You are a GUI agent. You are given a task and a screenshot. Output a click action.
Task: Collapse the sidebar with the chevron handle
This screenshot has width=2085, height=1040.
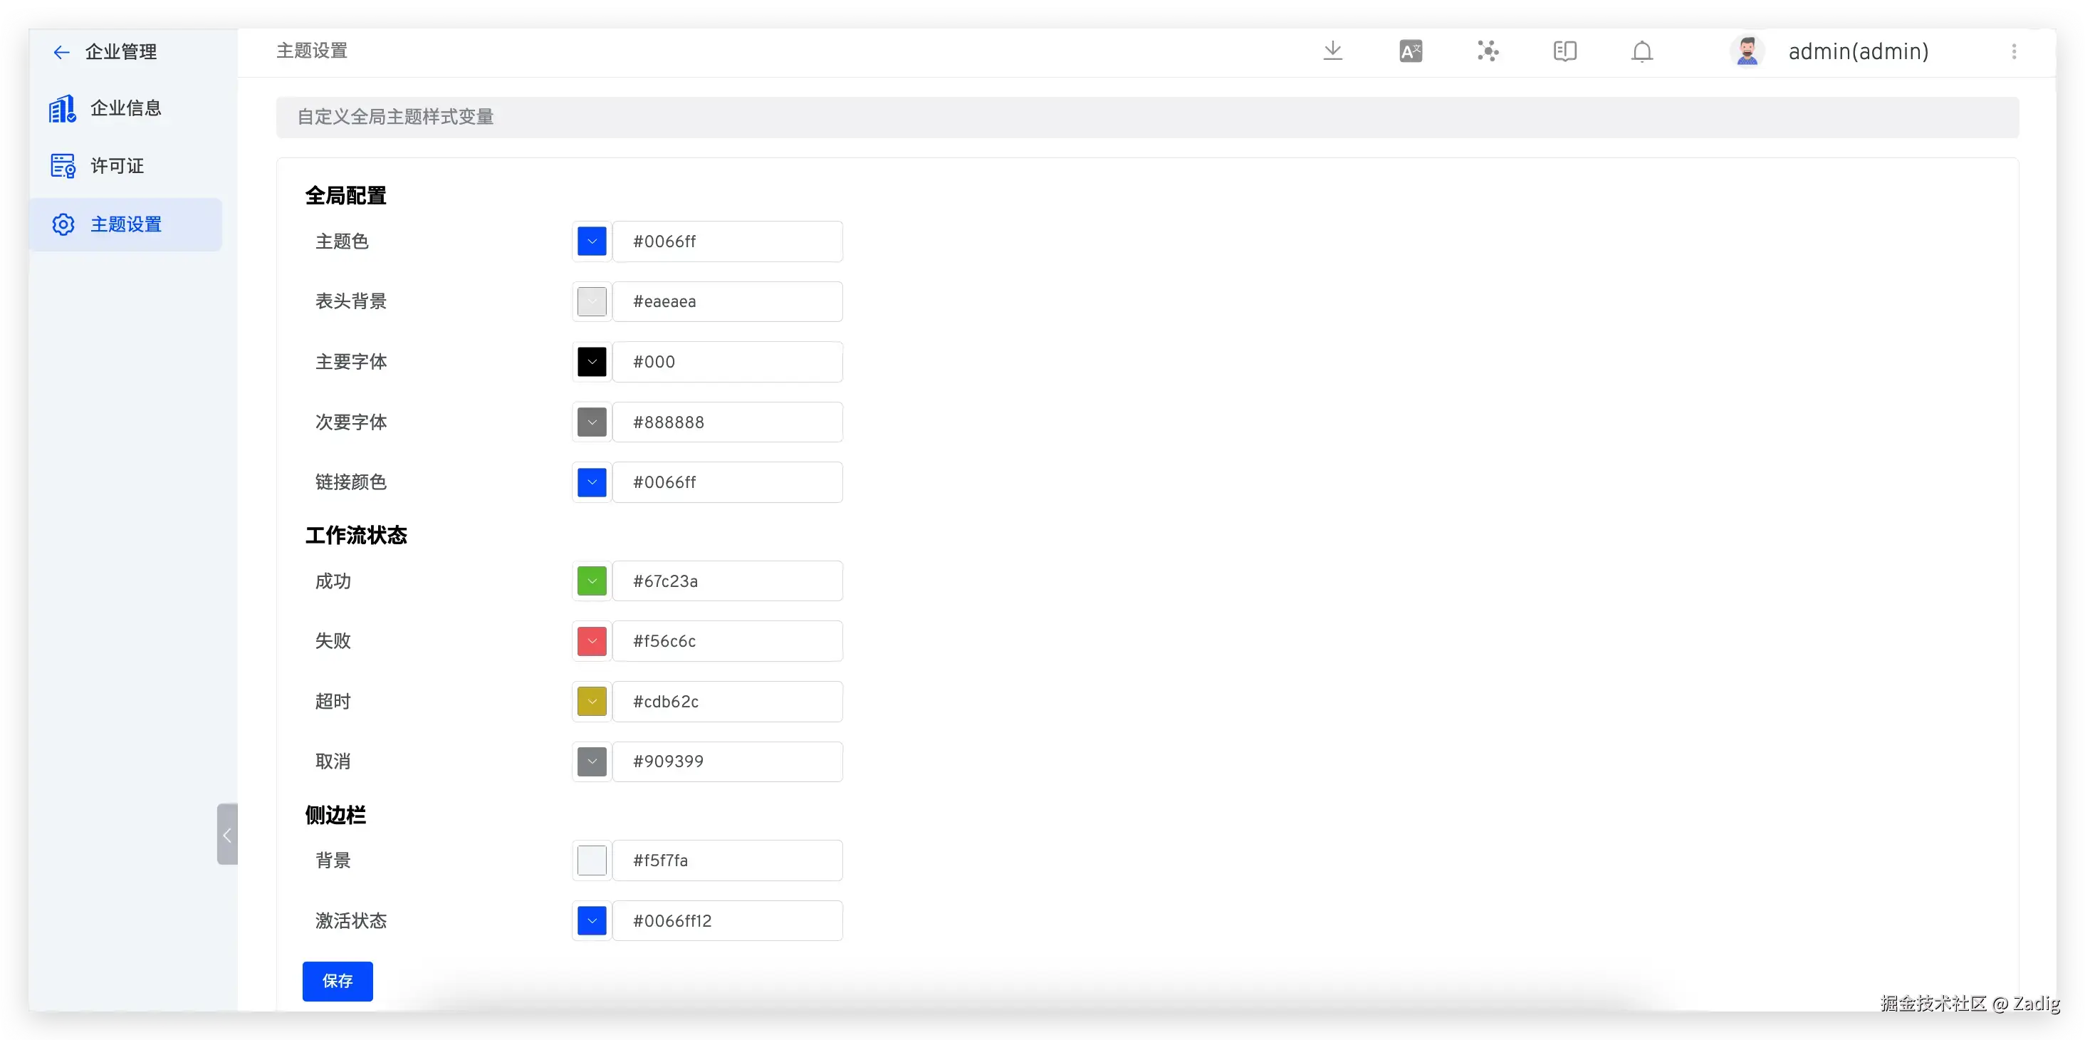[x=226, y=834]
